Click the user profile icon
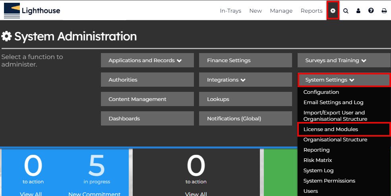Viewport: 391px width, 196px height. (358, 11)
